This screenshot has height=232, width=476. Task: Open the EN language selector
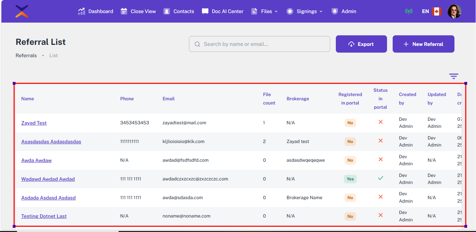(425, 11)
